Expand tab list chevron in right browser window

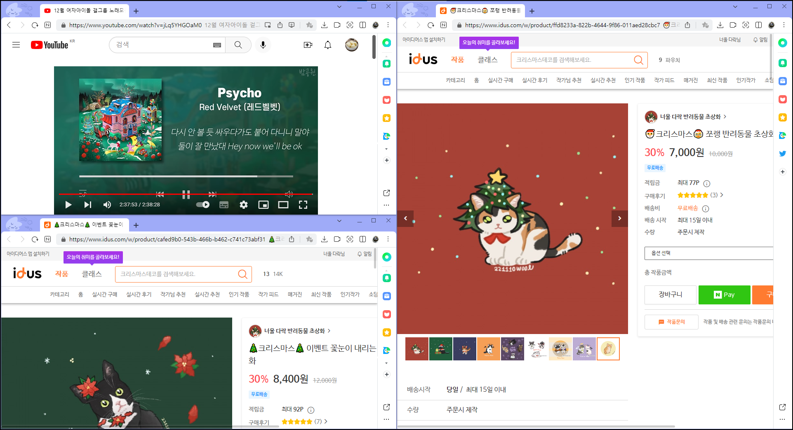coord(735,7)
